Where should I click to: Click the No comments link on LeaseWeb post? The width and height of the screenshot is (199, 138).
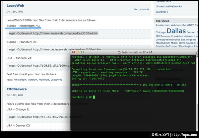tap(141, 9)
